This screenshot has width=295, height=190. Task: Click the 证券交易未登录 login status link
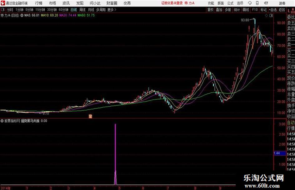pyautogui.click(x=172, y=3)
